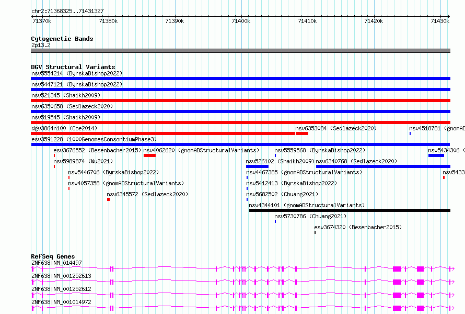Select nsv4344101 (gnomADStructuralVariants) label

307,205
